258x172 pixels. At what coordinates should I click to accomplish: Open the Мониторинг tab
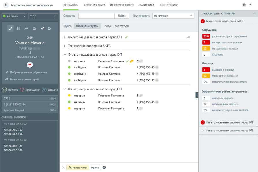point(169,5)
